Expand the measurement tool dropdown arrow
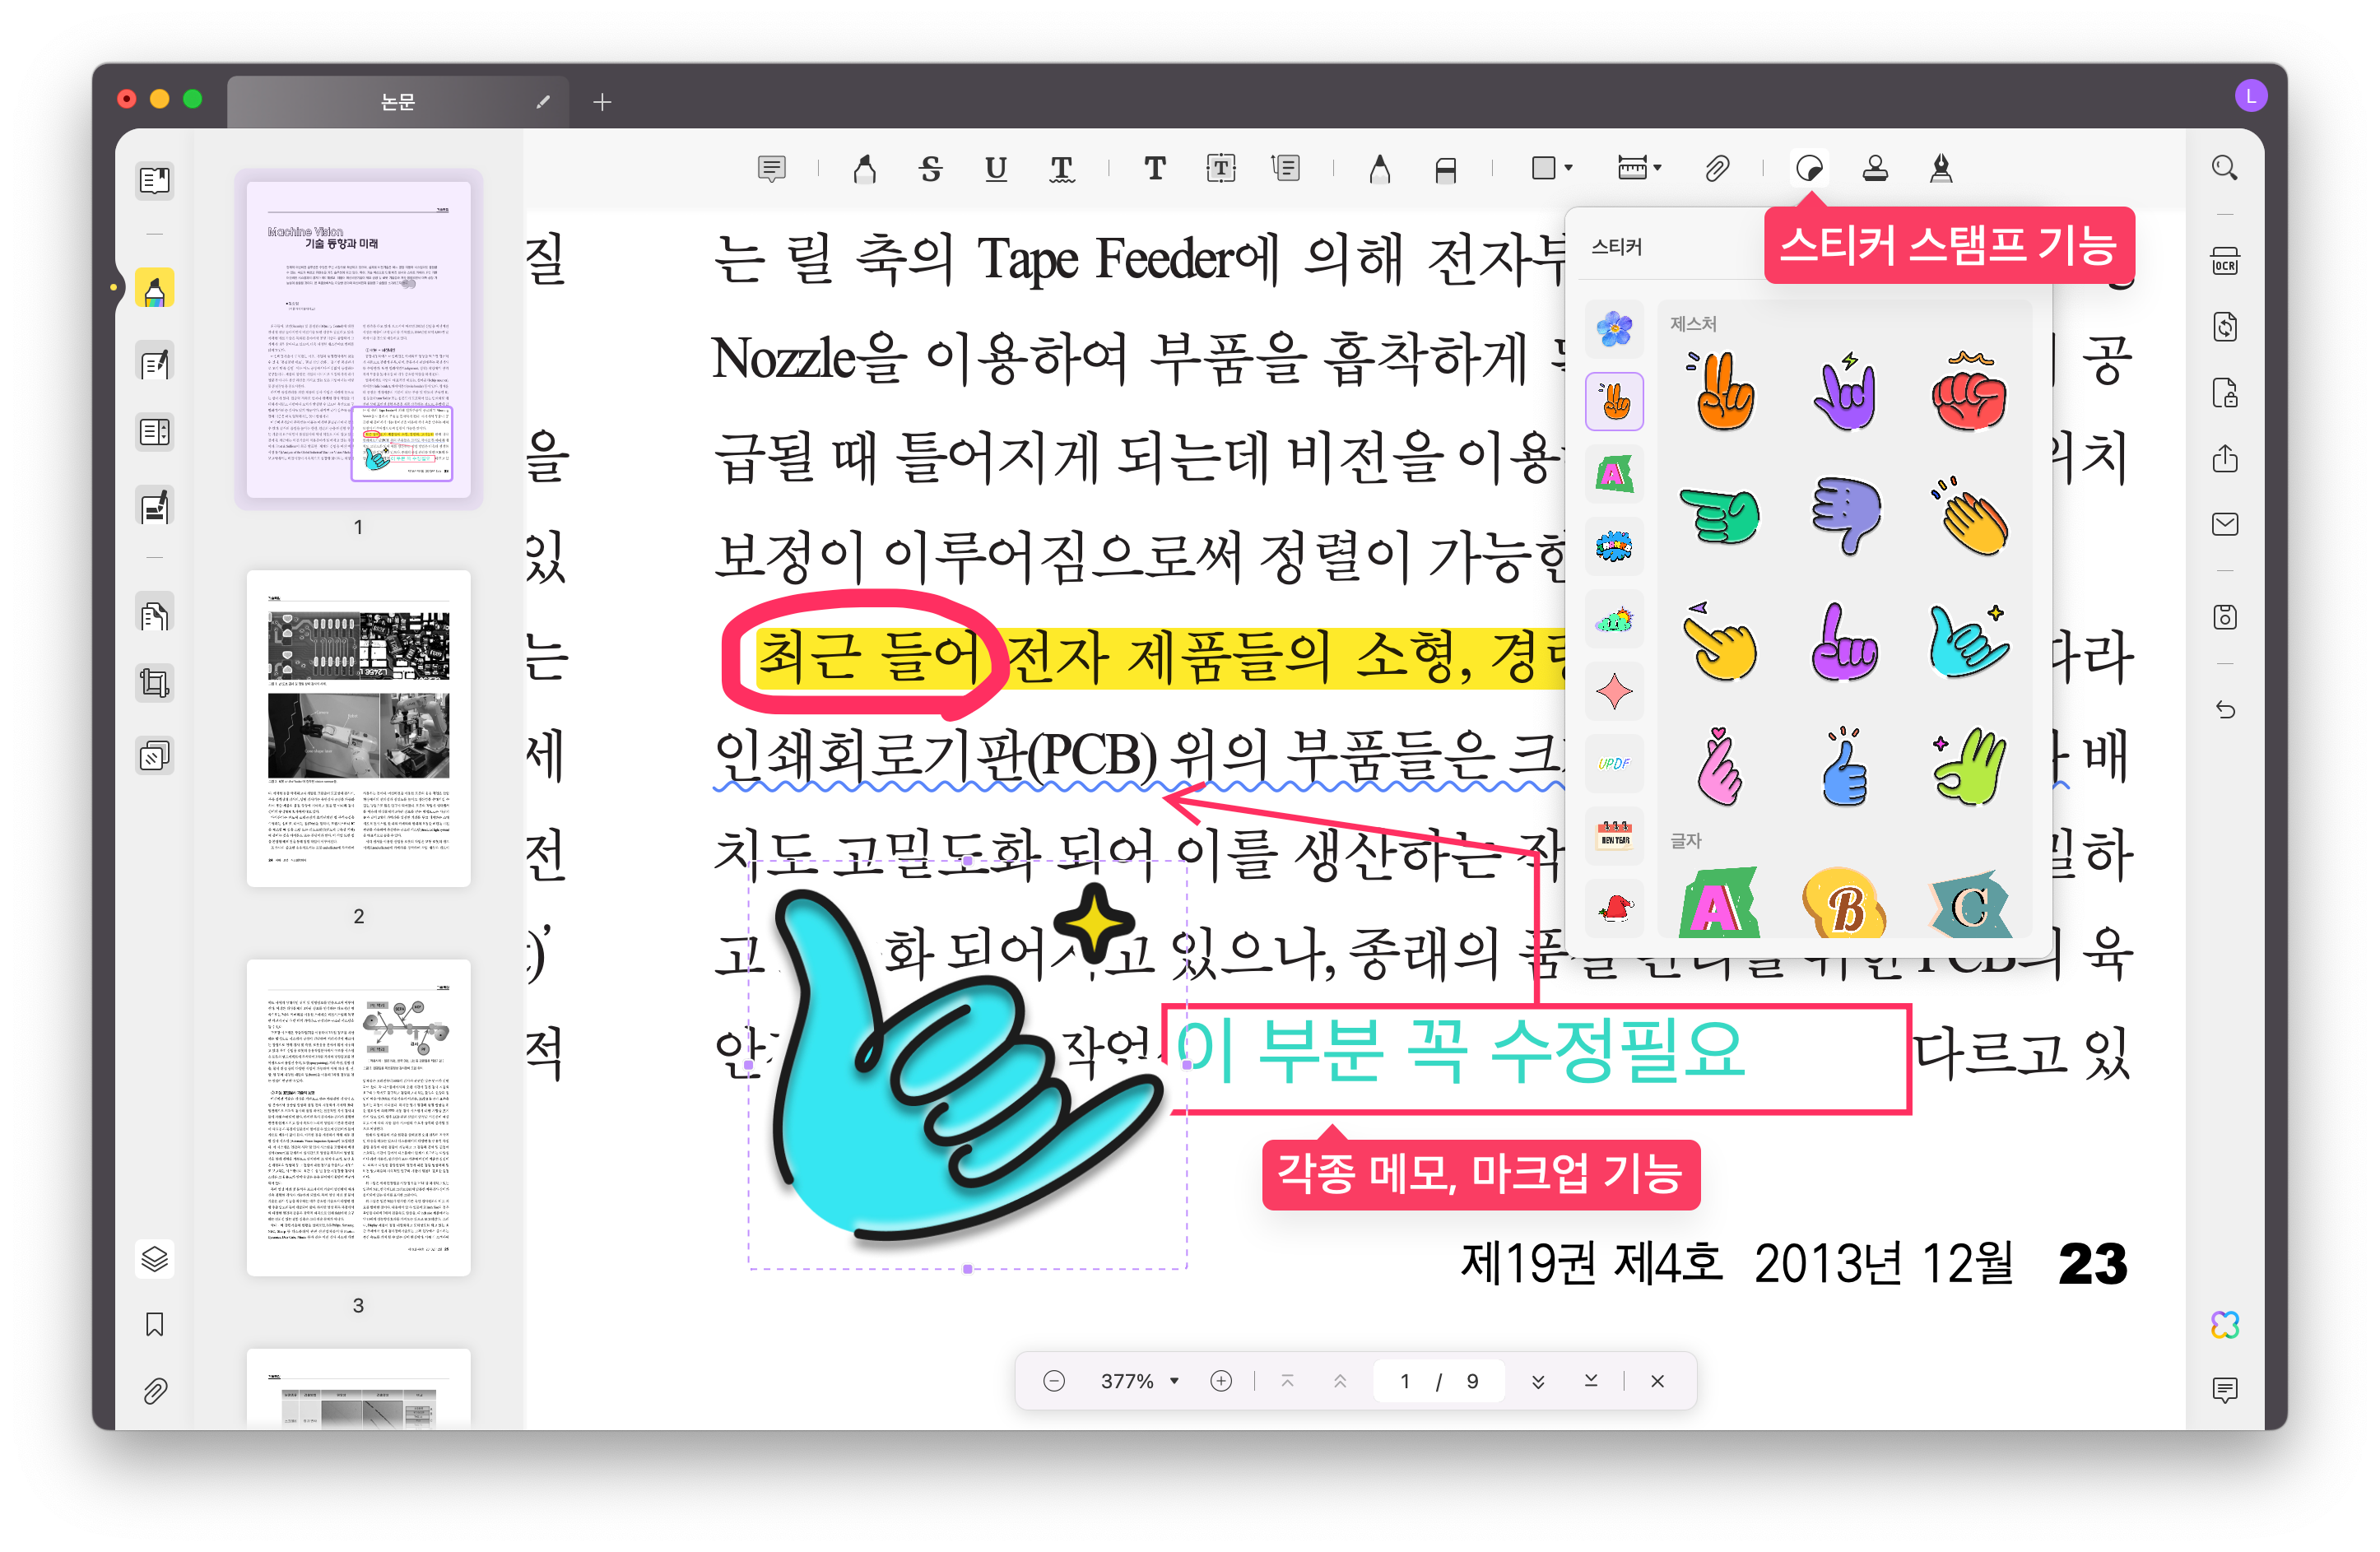Image resolution: width=2380 pixels, height=1552 pixels. [1658, 168]
